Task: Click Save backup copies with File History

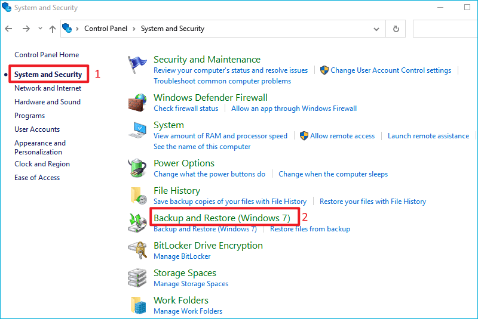Action: 230,202
